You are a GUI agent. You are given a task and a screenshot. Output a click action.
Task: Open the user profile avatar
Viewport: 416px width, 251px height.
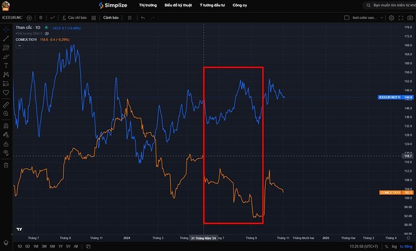tap(5, 5)
